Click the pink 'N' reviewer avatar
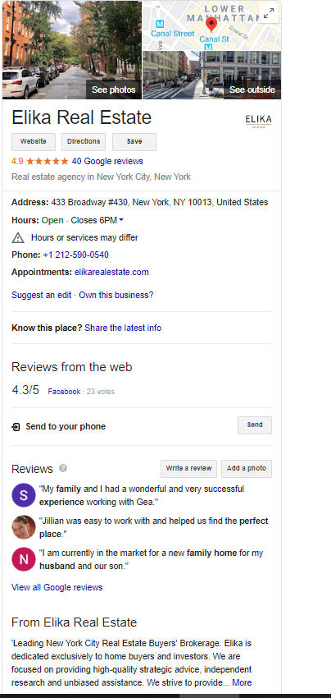 (x=24, y=559)
